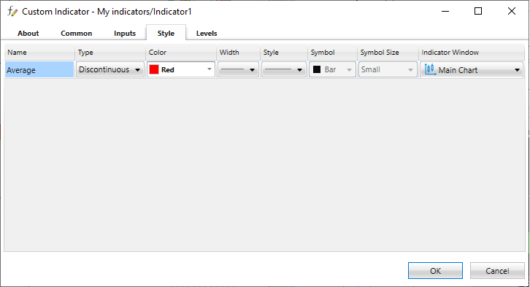The height and width of the screenshot is (287, 530).
Task: Close the Custom Indicator dialog
Action: click(x=512, y=11)
